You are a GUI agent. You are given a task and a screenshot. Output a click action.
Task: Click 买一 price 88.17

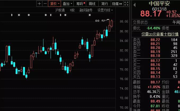[x=155, y=61]
